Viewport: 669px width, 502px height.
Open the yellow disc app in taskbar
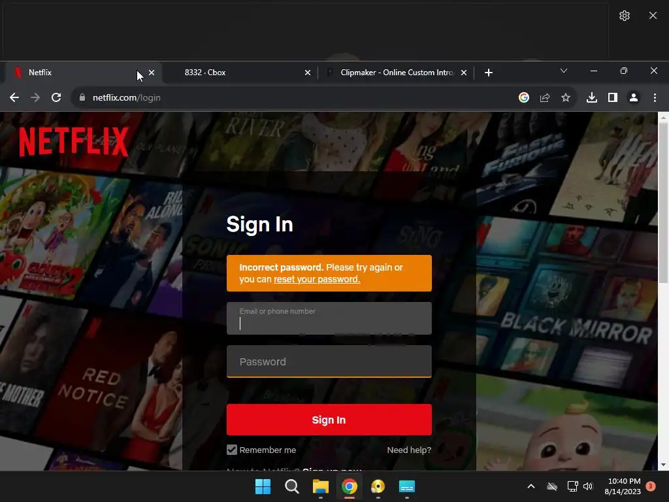coord(378,486)
